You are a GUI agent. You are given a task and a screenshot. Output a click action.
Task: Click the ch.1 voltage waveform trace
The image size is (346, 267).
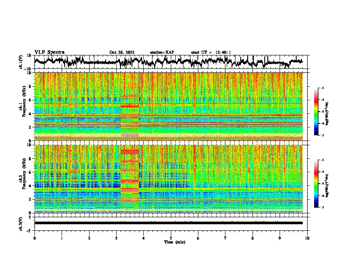tap(168, 62)
